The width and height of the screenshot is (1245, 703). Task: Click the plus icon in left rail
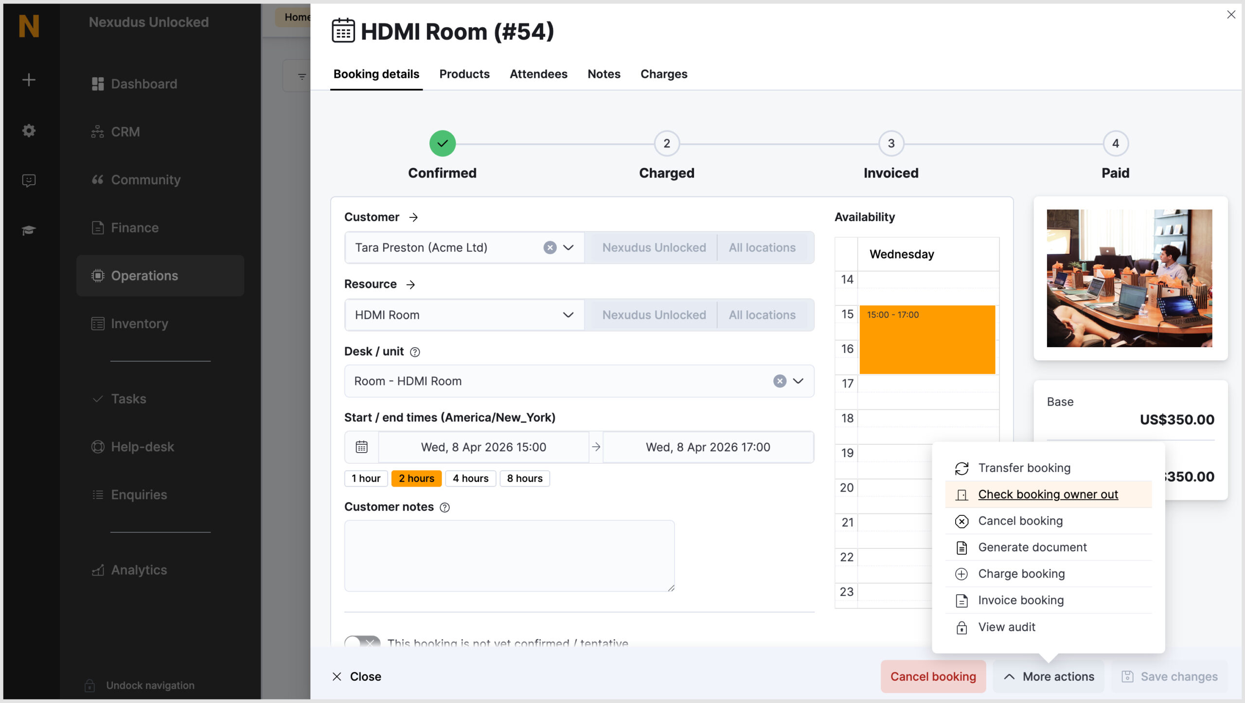pos(29,80)
